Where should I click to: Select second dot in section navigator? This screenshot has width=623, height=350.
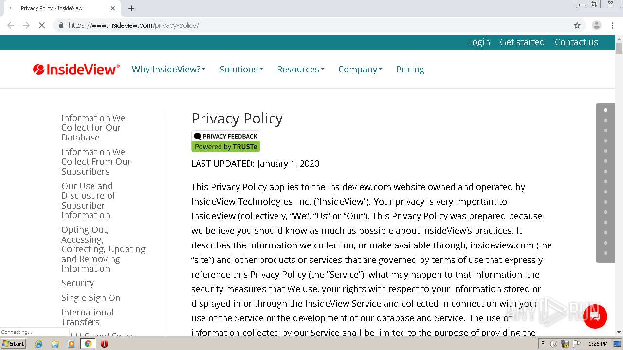click(605, 120)
